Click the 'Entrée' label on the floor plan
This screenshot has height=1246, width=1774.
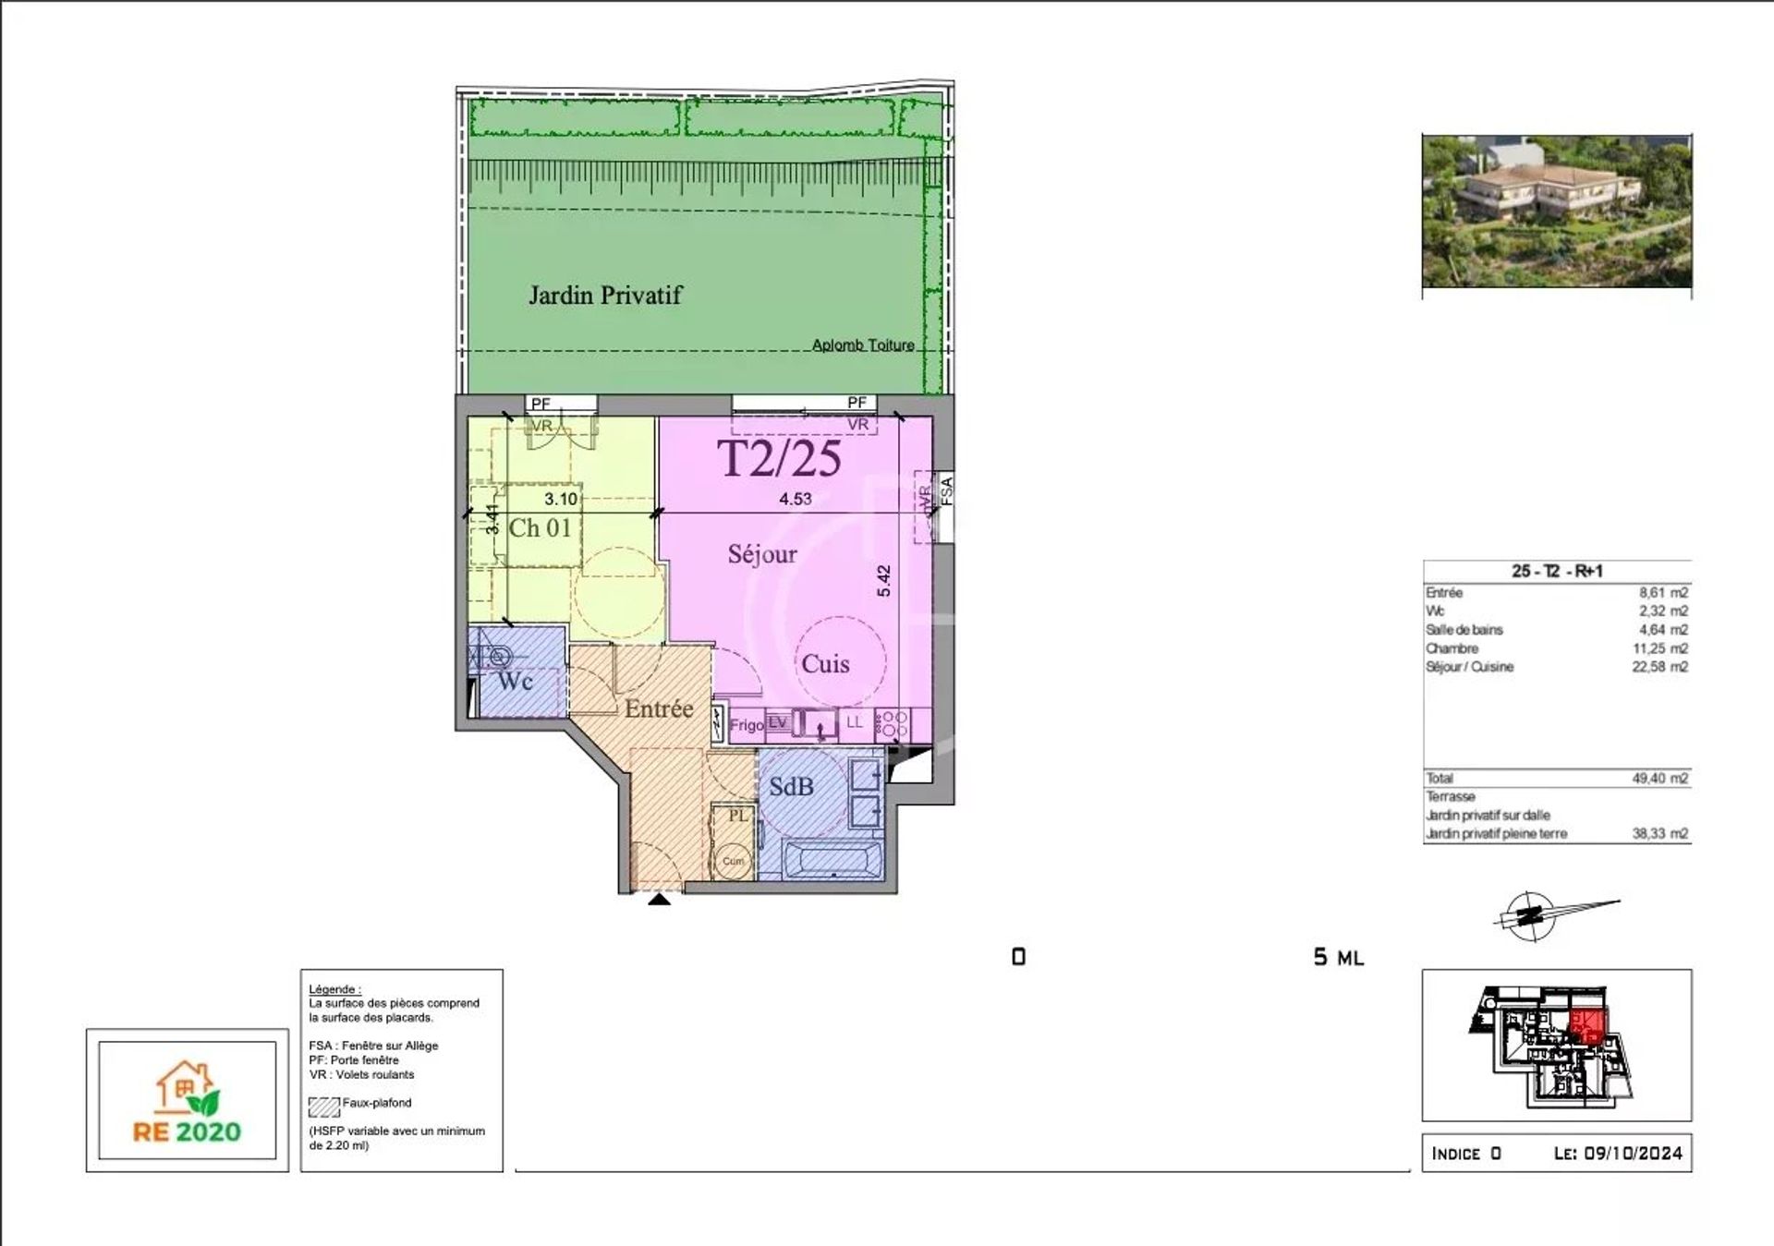pos(659,708)
